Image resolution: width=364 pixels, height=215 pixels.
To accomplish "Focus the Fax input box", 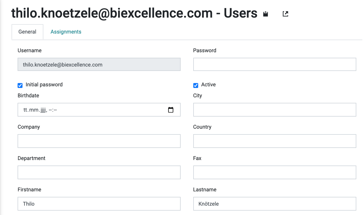I will click(x=275, y=172).
